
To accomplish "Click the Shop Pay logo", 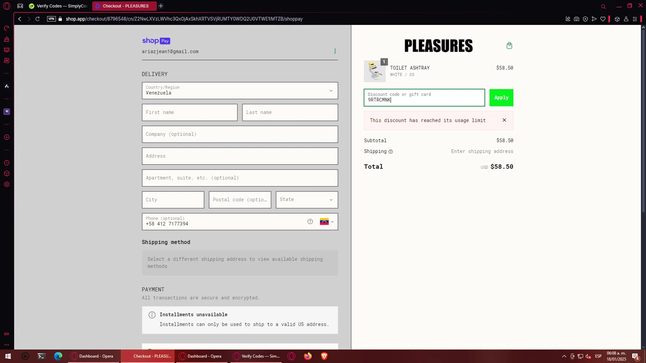I will (156, 41).
